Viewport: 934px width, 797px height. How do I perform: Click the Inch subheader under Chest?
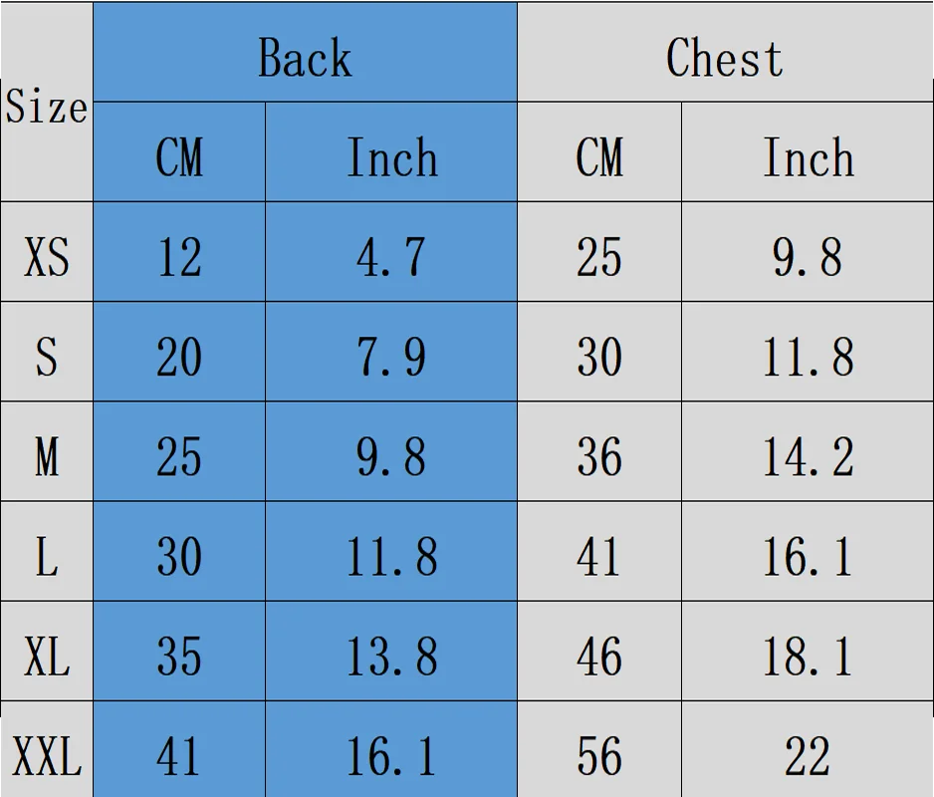808,157
